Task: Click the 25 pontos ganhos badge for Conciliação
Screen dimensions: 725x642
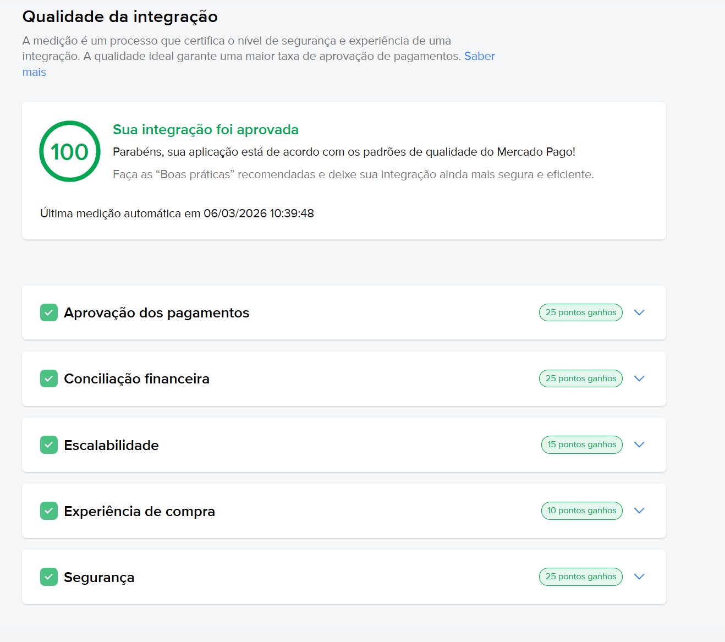Action: (x=581, y=378)
